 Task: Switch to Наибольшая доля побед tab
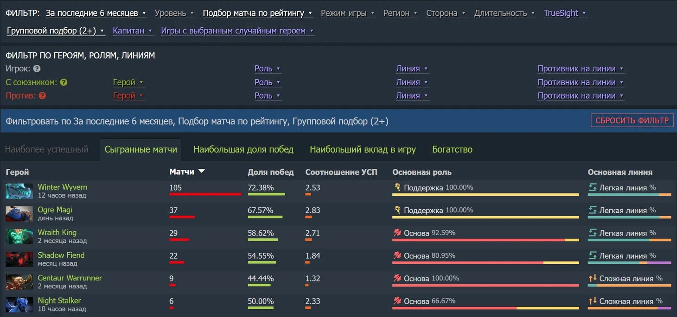pos(243,149)
